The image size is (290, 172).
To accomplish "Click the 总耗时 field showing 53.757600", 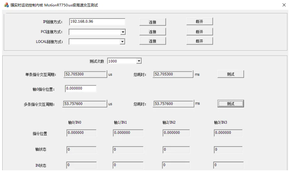I will click(173, 104).
